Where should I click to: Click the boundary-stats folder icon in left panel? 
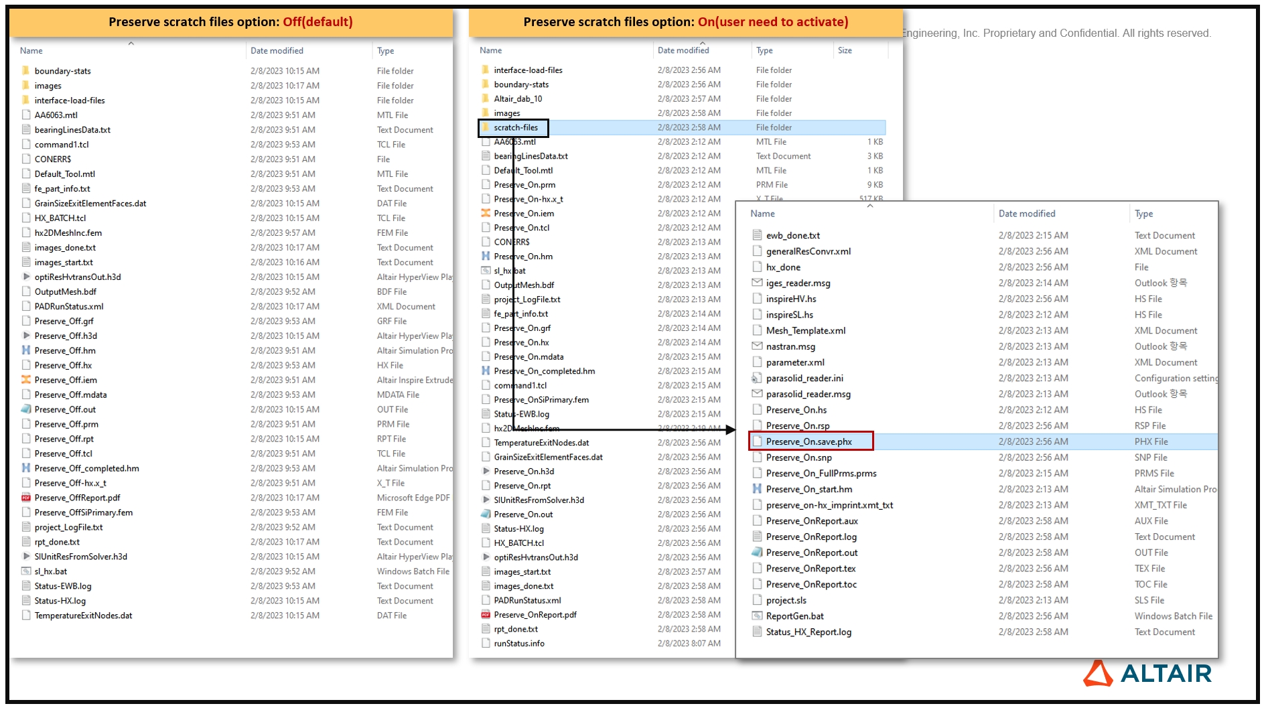[26, 71]
